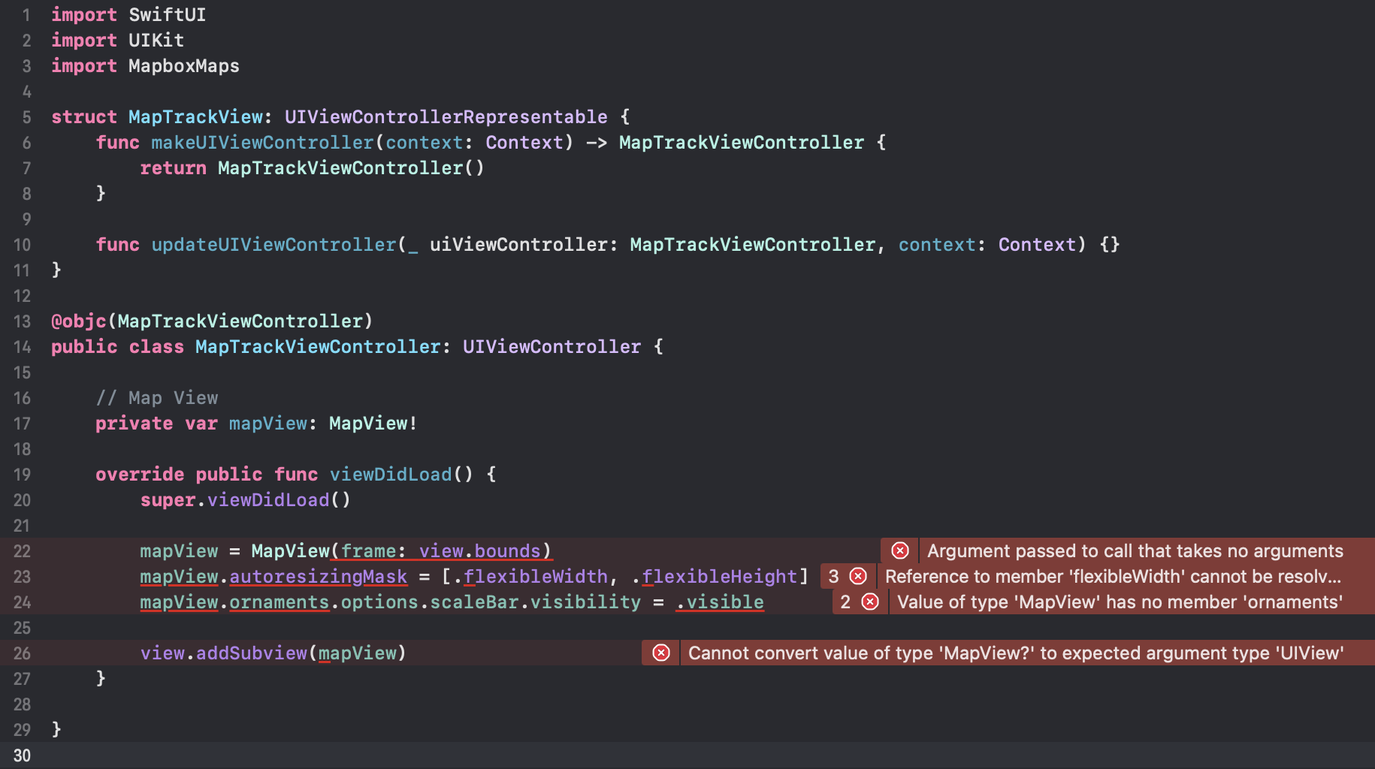
Task: Click the error icon on line 22
Action: click(x=899, y=550)
